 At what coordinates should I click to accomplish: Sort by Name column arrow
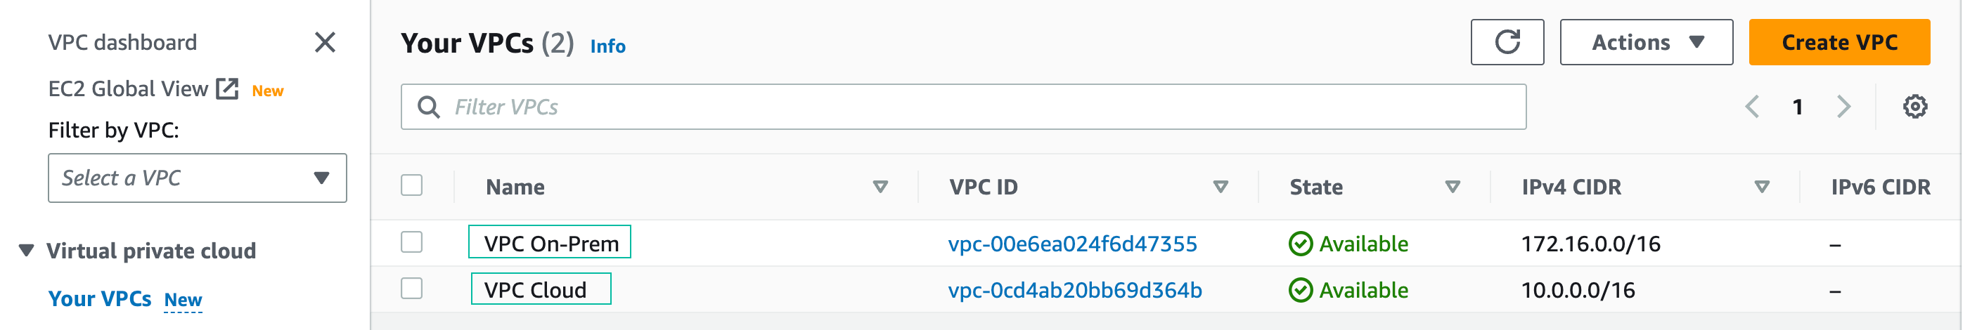coord(880,187)
